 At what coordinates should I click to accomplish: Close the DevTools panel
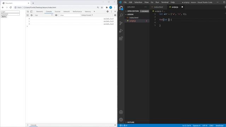tap(115, 12)
